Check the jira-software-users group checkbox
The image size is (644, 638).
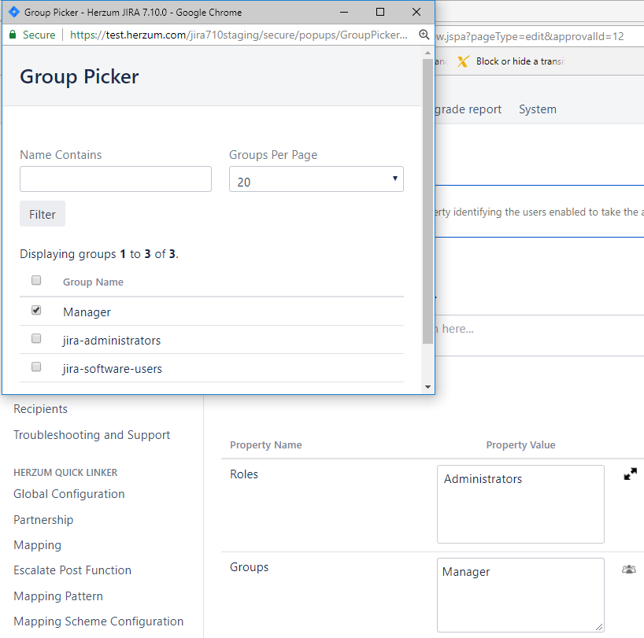tap(36, 367)
